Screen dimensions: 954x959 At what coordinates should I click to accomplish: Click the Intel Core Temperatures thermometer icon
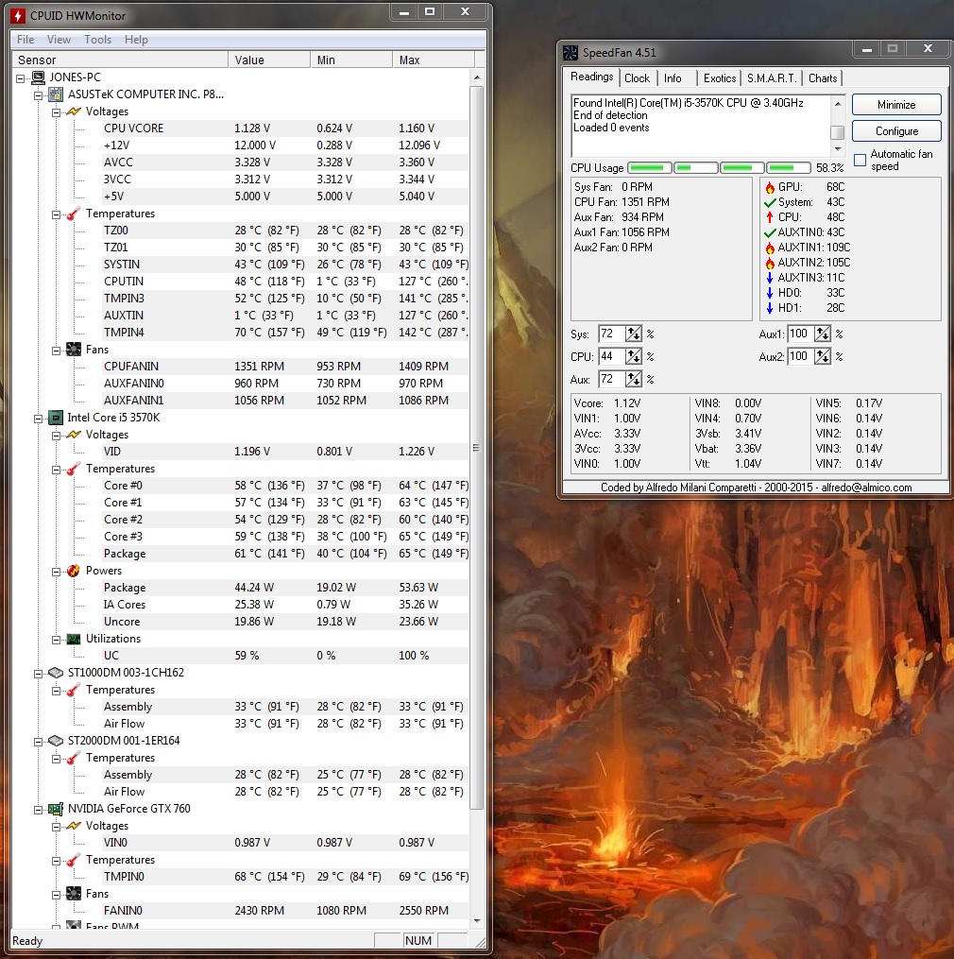tap(74, 469)
